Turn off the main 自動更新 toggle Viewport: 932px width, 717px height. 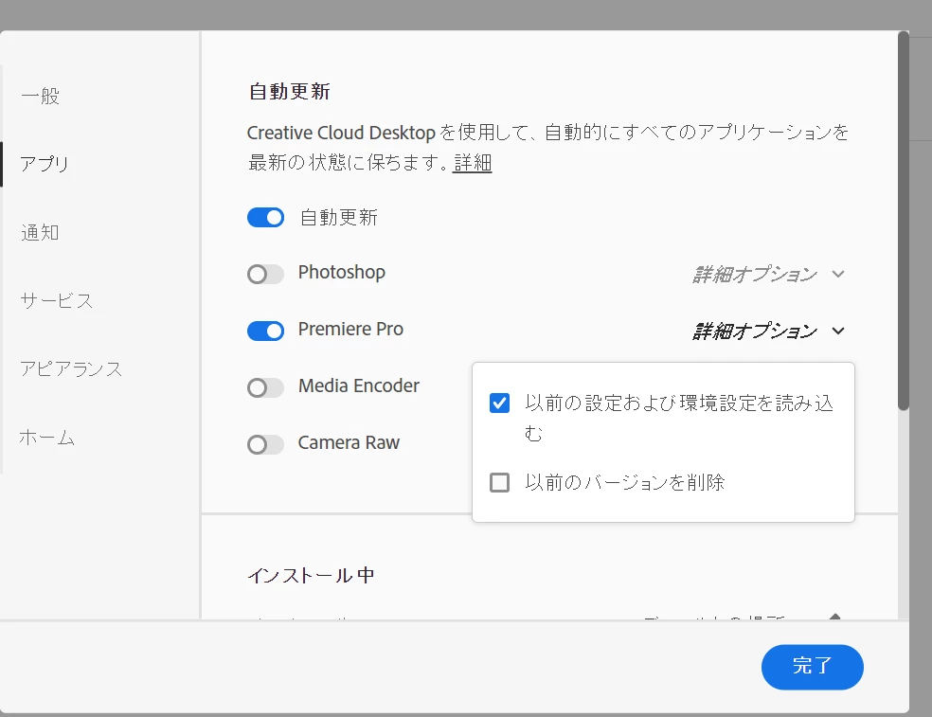coord(266,218)
